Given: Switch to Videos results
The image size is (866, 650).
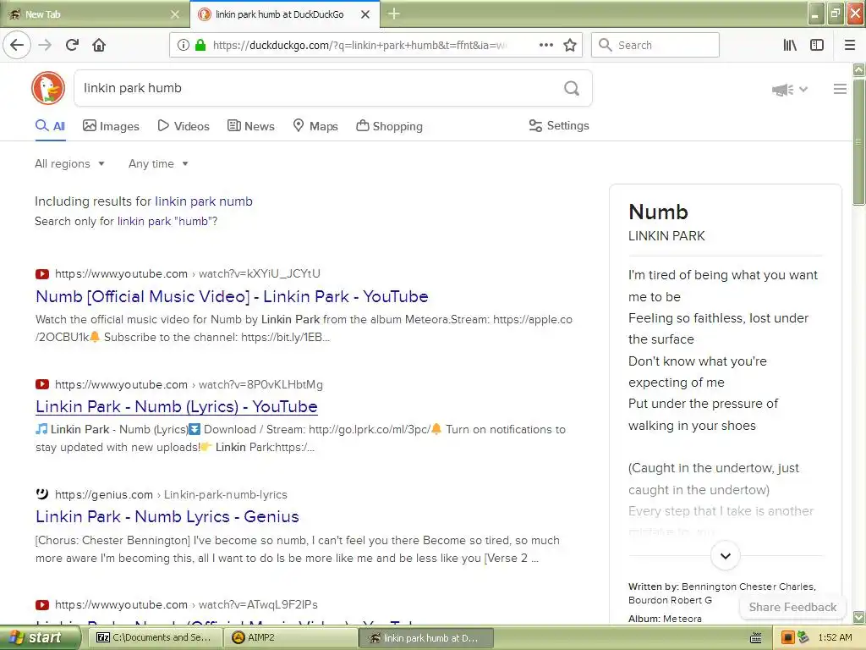Looking at the screenshot, I should (x=184, y=126).
